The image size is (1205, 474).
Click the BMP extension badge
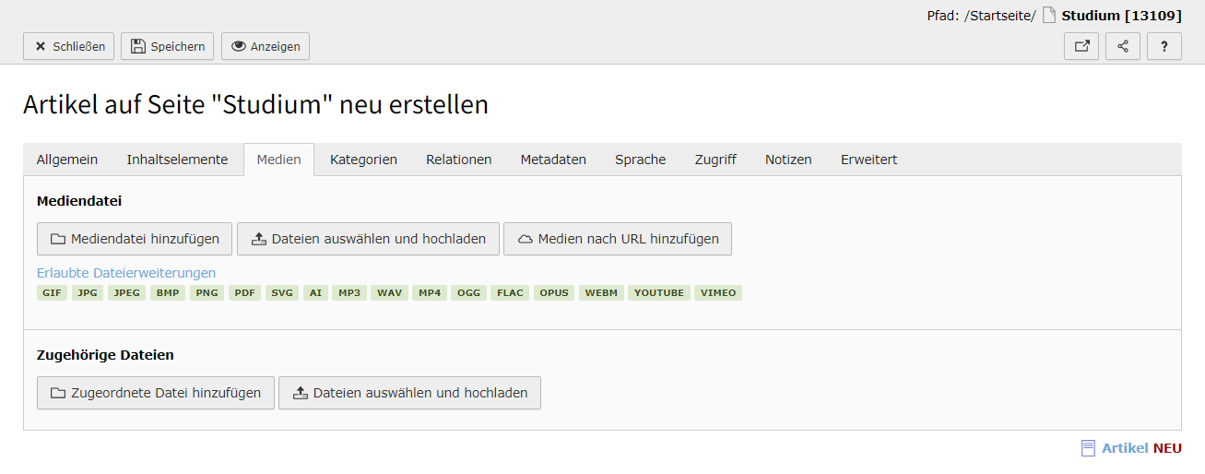click(168, 293)
